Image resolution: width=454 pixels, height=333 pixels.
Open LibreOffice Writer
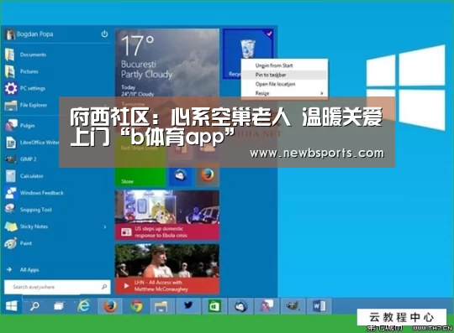click(x=32, y=143)
